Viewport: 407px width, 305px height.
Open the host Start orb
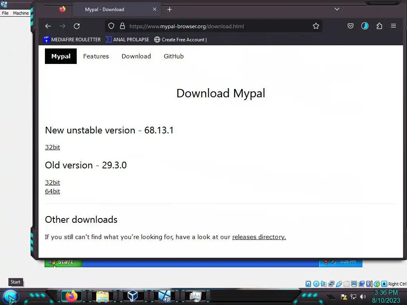point(10,297)
